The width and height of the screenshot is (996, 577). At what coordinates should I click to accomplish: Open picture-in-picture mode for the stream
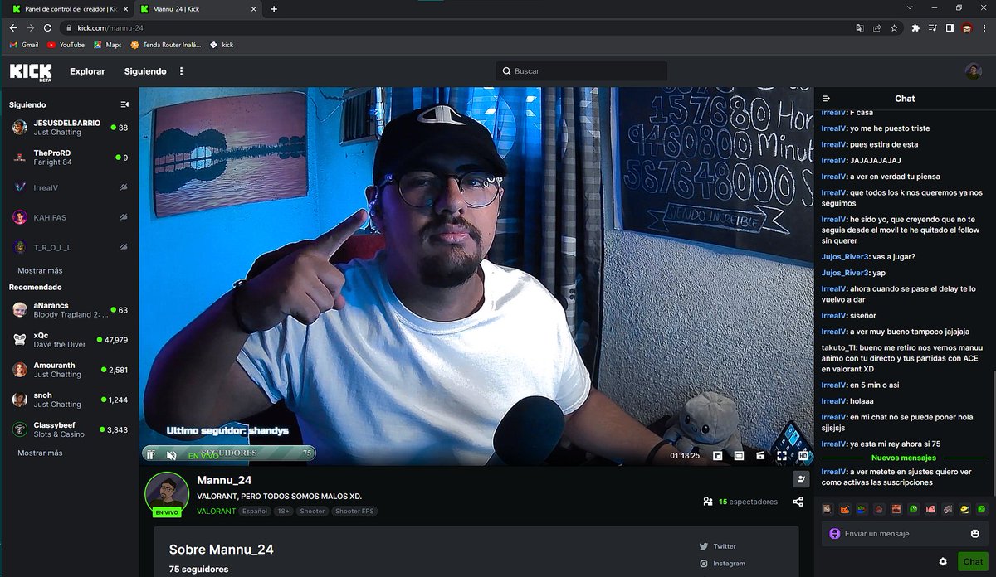[x=717, y=455]
